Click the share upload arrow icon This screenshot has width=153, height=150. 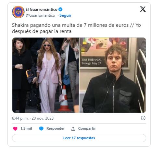click(x=73, y=129)
